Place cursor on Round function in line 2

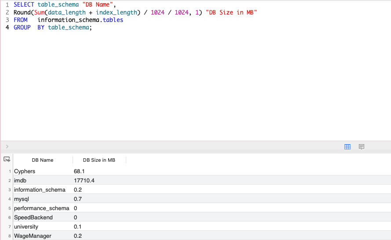coord(22,12)
